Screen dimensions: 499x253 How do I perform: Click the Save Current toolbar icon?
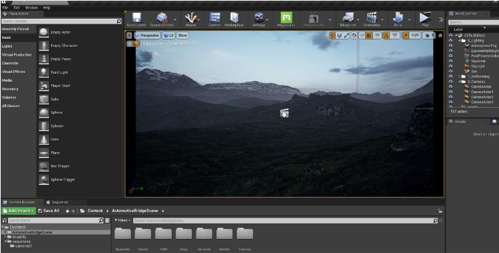coord(137,18)
